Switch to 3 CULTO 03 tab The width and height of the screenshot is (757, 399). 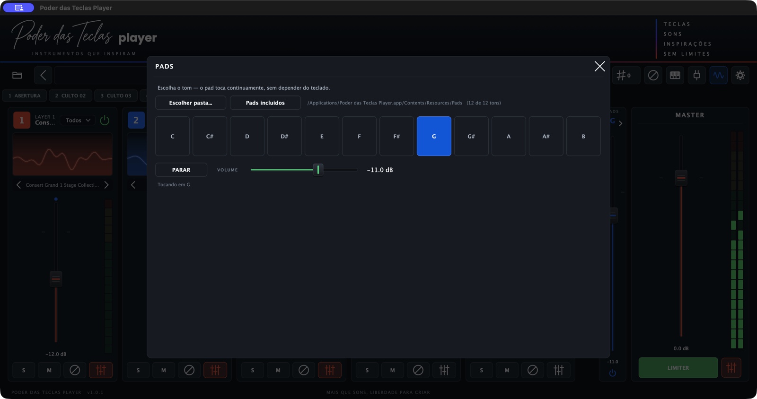point(116,95)
